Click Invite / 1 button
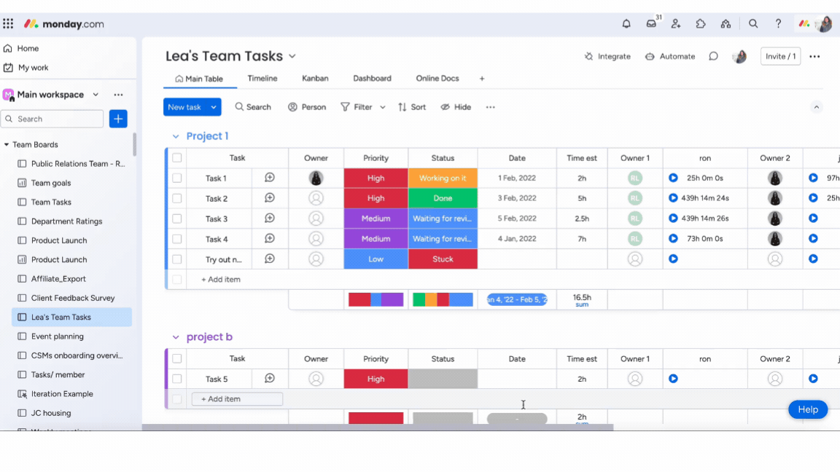840x472 pixels. pyautogui.click(x=780, y=56)
